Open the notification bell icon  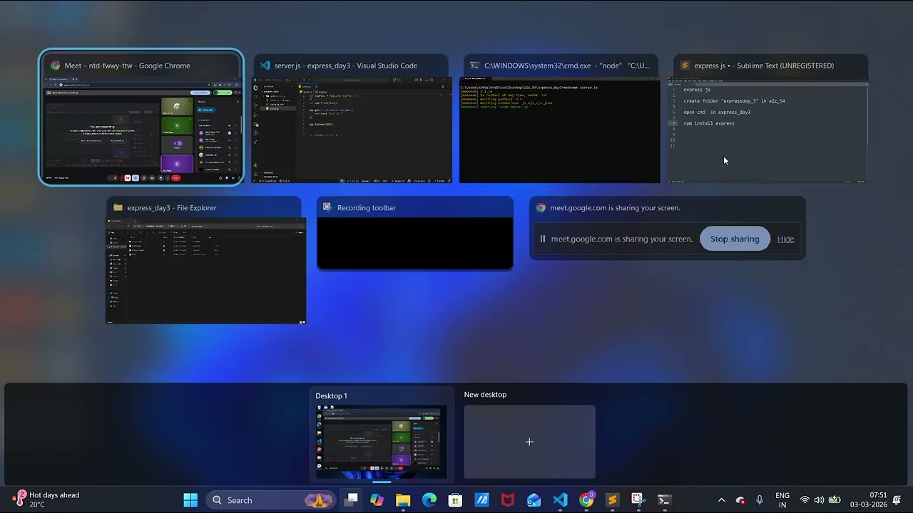point(897,500)
